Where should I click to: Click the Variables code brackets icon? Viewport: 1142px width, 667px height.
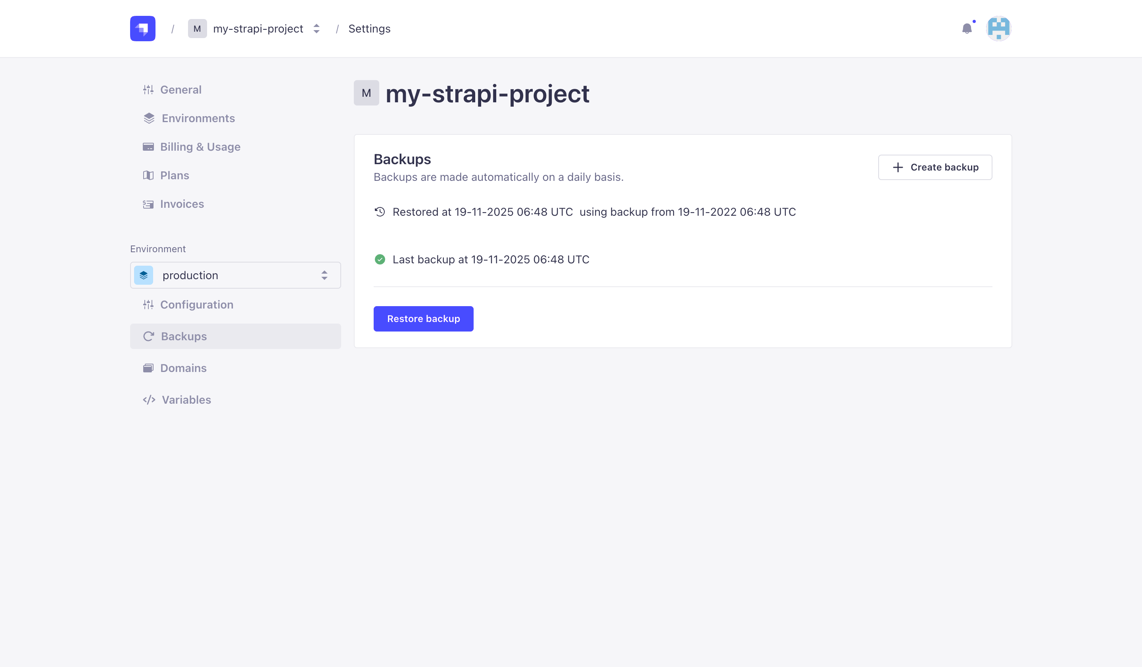pos(149,400)
